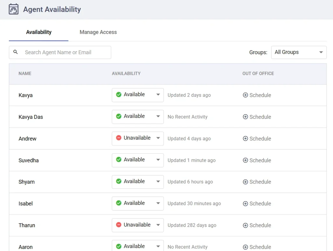Click Andrew's red unavailable status icon
Screen dimensions: 333x251
tap(119, 138)
